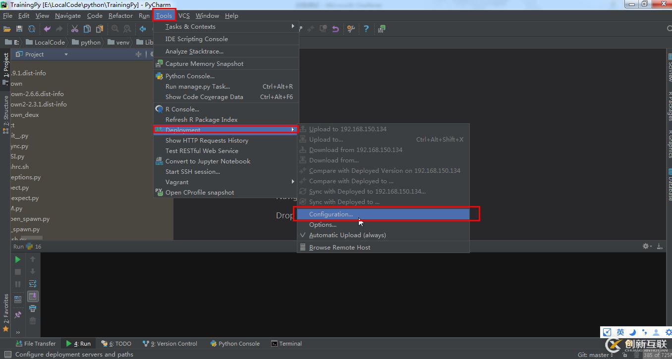672x359 pixels.
Task: Click the Down stack trace arrow
Action: click(x=33, y=271)
